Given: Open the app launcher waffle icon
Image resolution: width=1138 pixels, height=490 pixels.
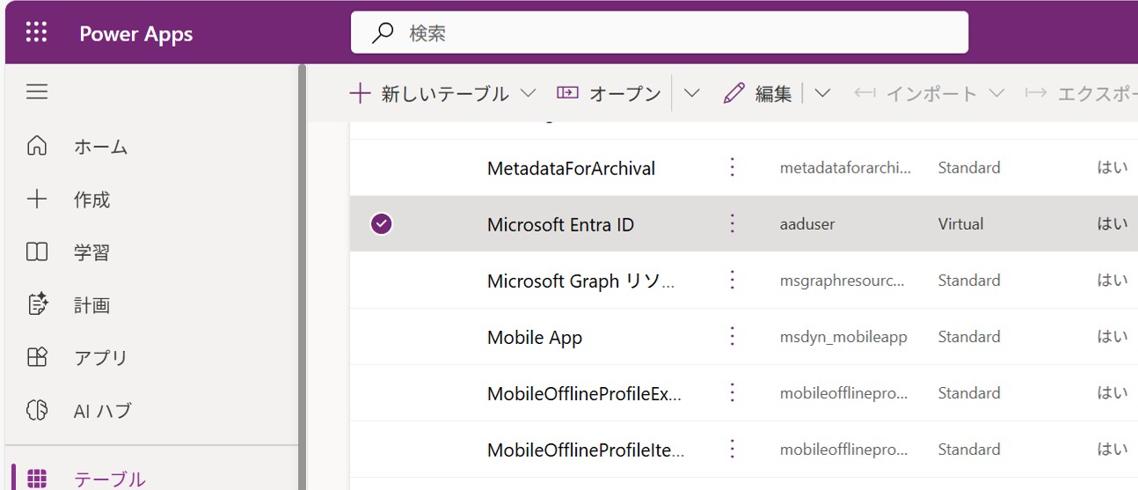Looking at the screenshot, I should [36, 33].
